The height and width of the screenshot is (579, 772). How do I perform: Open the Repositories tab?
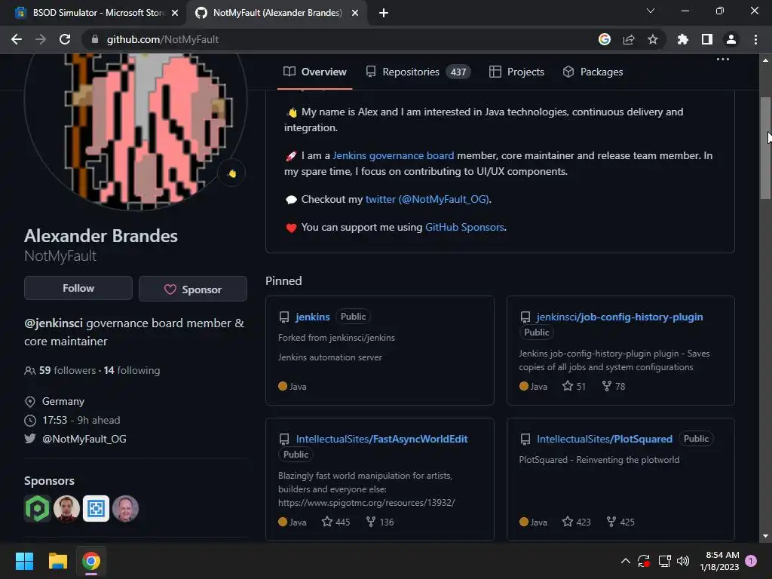point(418,72)
